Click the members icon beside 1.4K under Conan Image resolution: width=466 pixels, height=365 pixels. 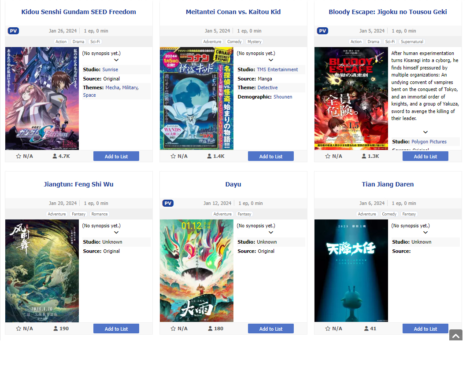(x=209, y=156)
